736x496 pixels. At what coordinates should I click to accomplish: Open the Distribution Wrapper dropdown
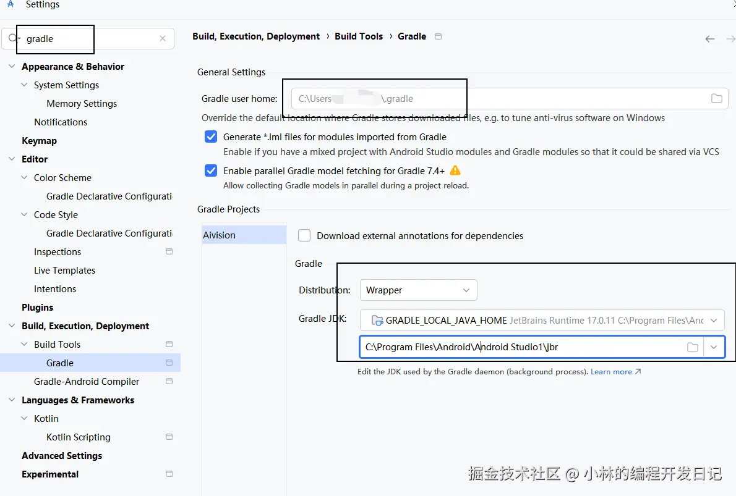tap(418, 290)
